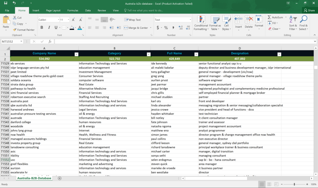
Task: Expand the Name Box dropdown arrow
Action: pos(21,41)
